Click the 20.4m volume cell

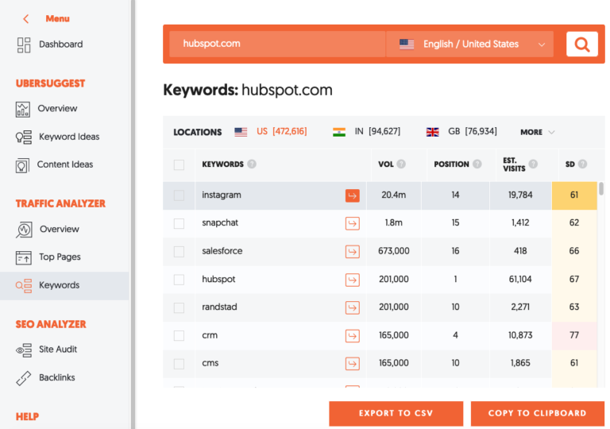pos(394,195)
